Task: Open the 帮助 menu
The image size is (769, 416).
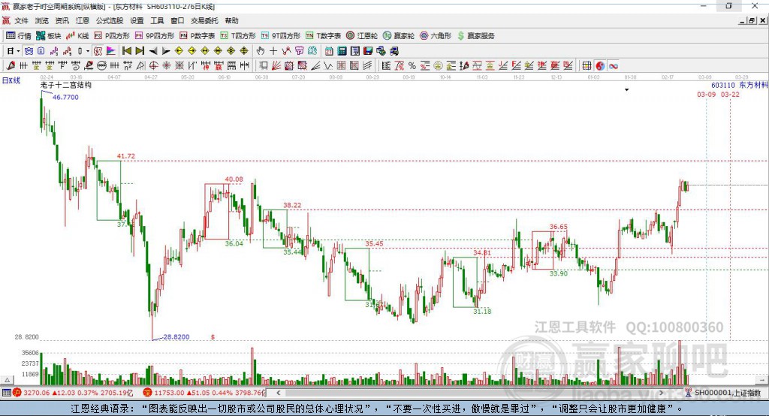Action: (x=231, y=20)
